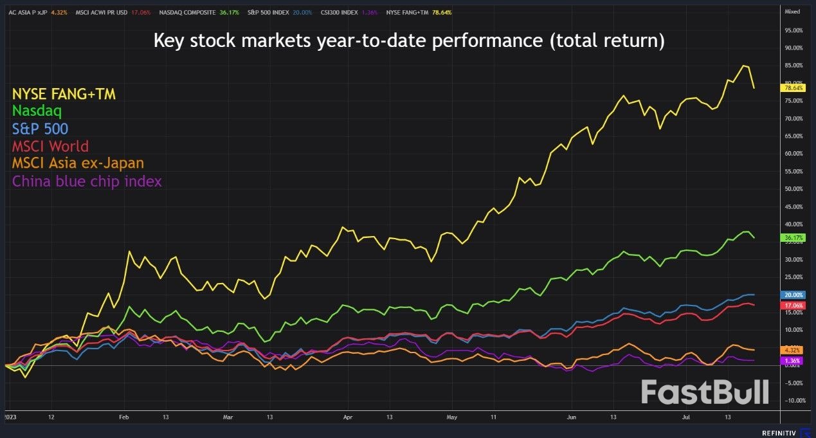Image resolution: width=816 pixels, height=438 pixels.
Task: Click the FastBull watermark logo
Action: point(705,392)
